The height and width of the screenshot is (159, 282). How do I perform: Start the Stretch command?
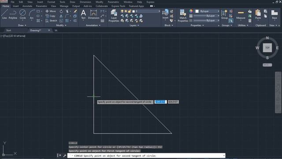[51, 21]
